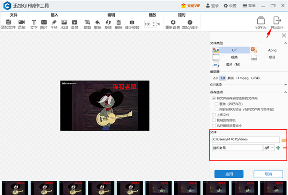Click the 另存为 save as icon
The height and width of the screenshot is (195, 288).
[x=261, y=21]
